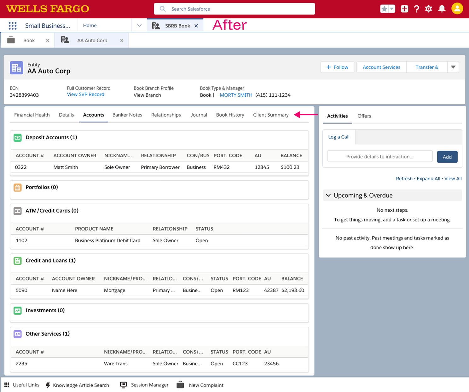Open the help question mark icon
469x392 pixels.
(x=417, y=9)
